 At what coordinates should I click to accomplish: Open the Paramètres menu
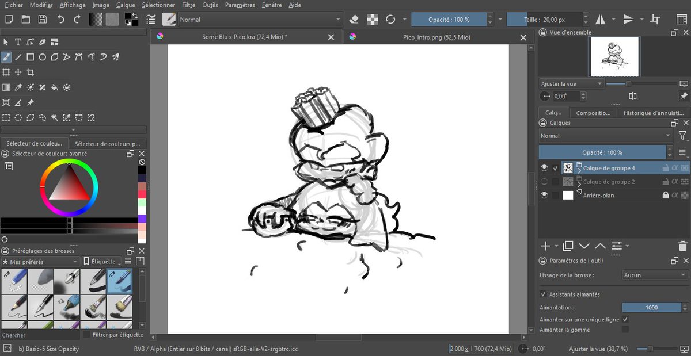point(240,5)
